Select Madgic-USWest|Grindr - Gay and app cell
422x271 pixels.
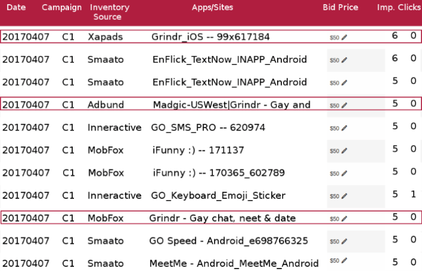[x=231, y=105]
